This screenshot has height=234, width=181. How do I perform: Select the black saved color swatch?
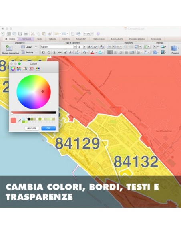(x=29, y=119)
